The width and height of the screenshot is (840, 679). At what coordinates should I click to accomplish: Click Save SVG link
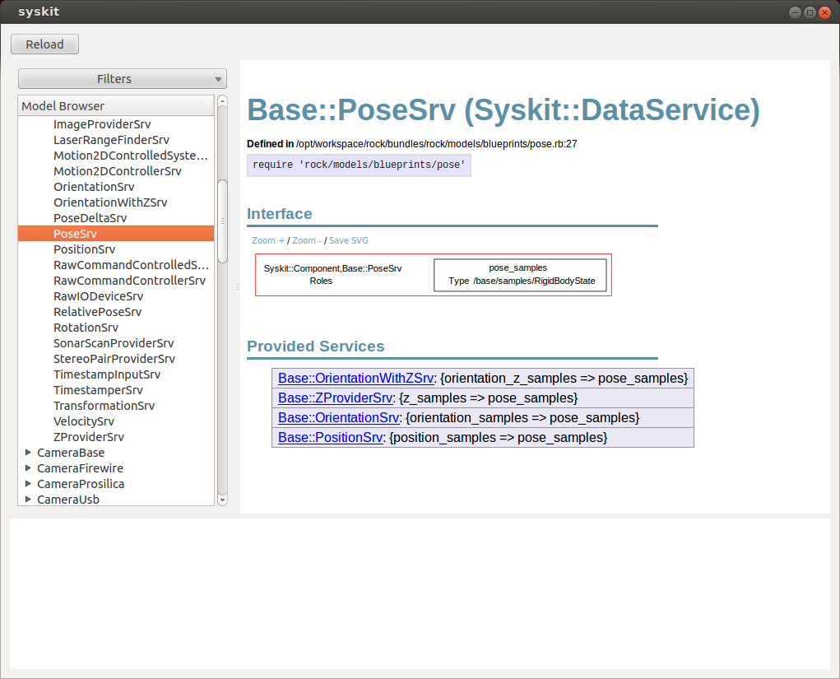(349, 241)
